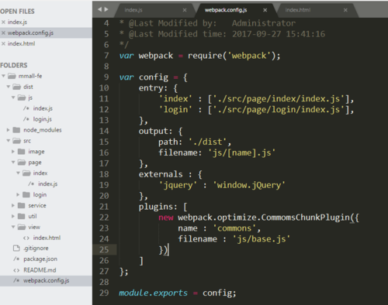Collapse the view folder arrow
Image resolution: width=388 pixels, height=305 pixels.
[13, 227]
